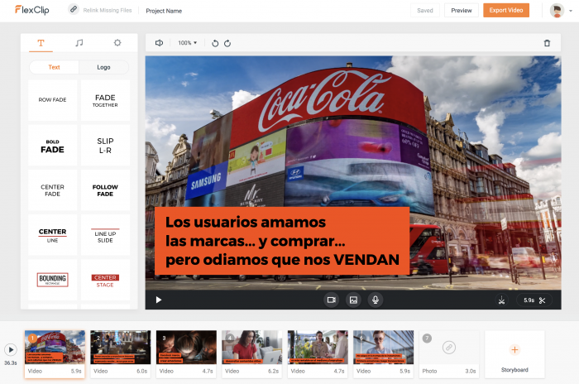Open the Settings gear tab
This screenshot has width=579, height=384.
(117, 43)
